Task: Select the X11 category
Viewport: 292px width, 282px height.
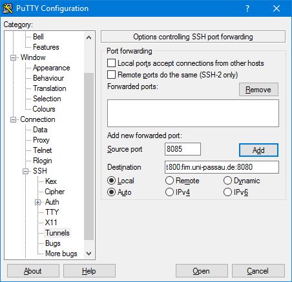Action: [51, 223]
